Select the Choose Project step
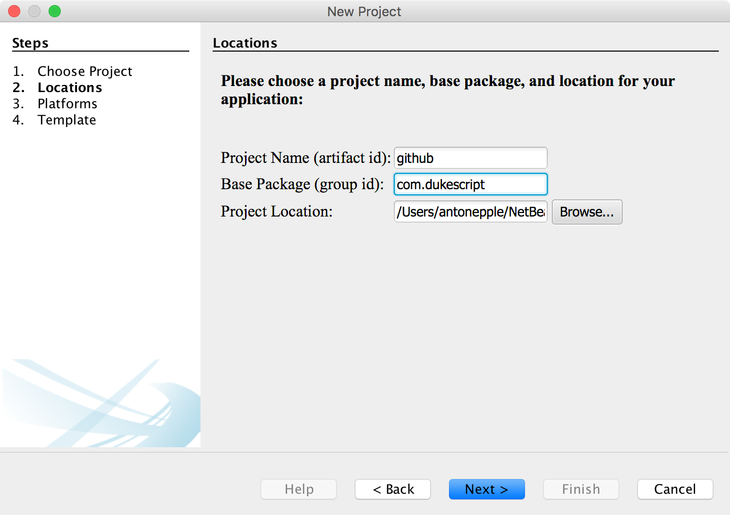 (85, 71)
